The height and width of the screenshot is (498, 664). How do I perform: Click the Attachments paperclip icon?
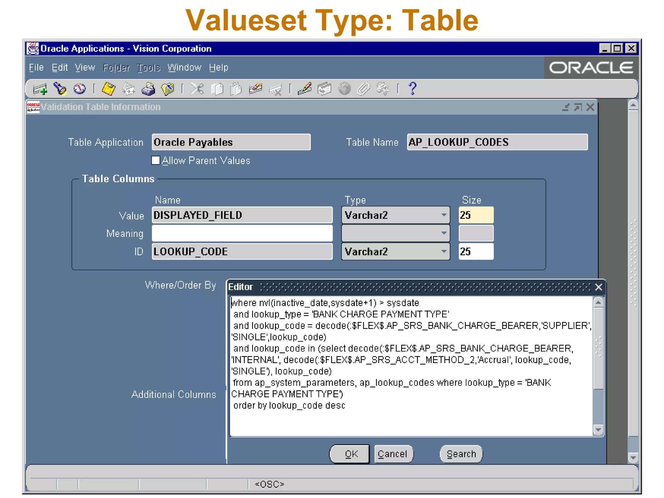click(x=363, y=89)
